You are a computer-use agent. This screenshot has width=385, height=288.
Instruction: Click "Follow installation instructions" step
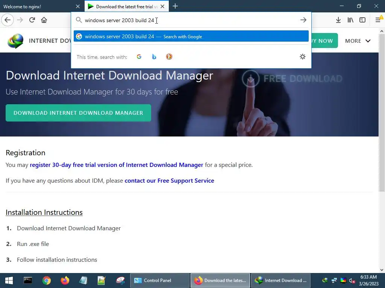pyautogui.click(x=57, y=259)
